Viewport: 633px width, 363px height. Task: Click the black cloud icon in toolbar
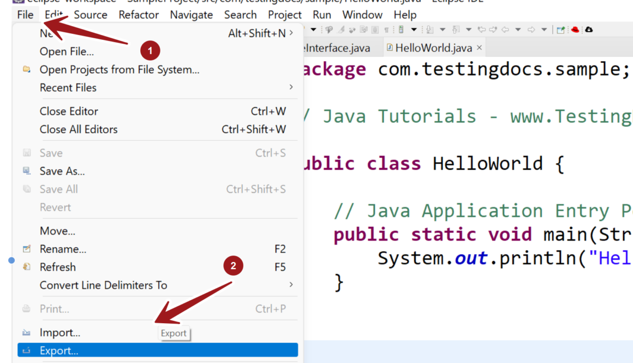[x=589, y=29]
